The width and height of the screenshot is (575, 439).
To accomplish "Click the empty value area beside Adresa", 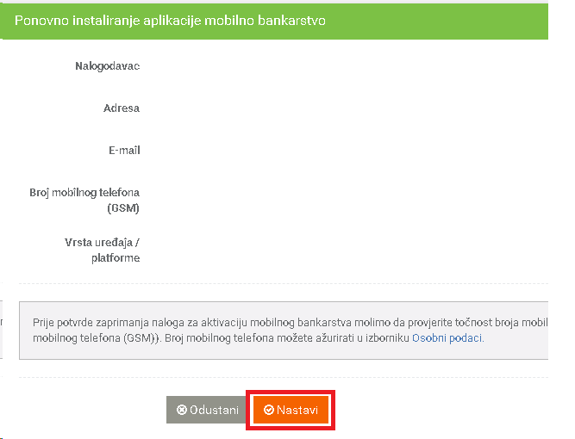I will pos(347,108).
